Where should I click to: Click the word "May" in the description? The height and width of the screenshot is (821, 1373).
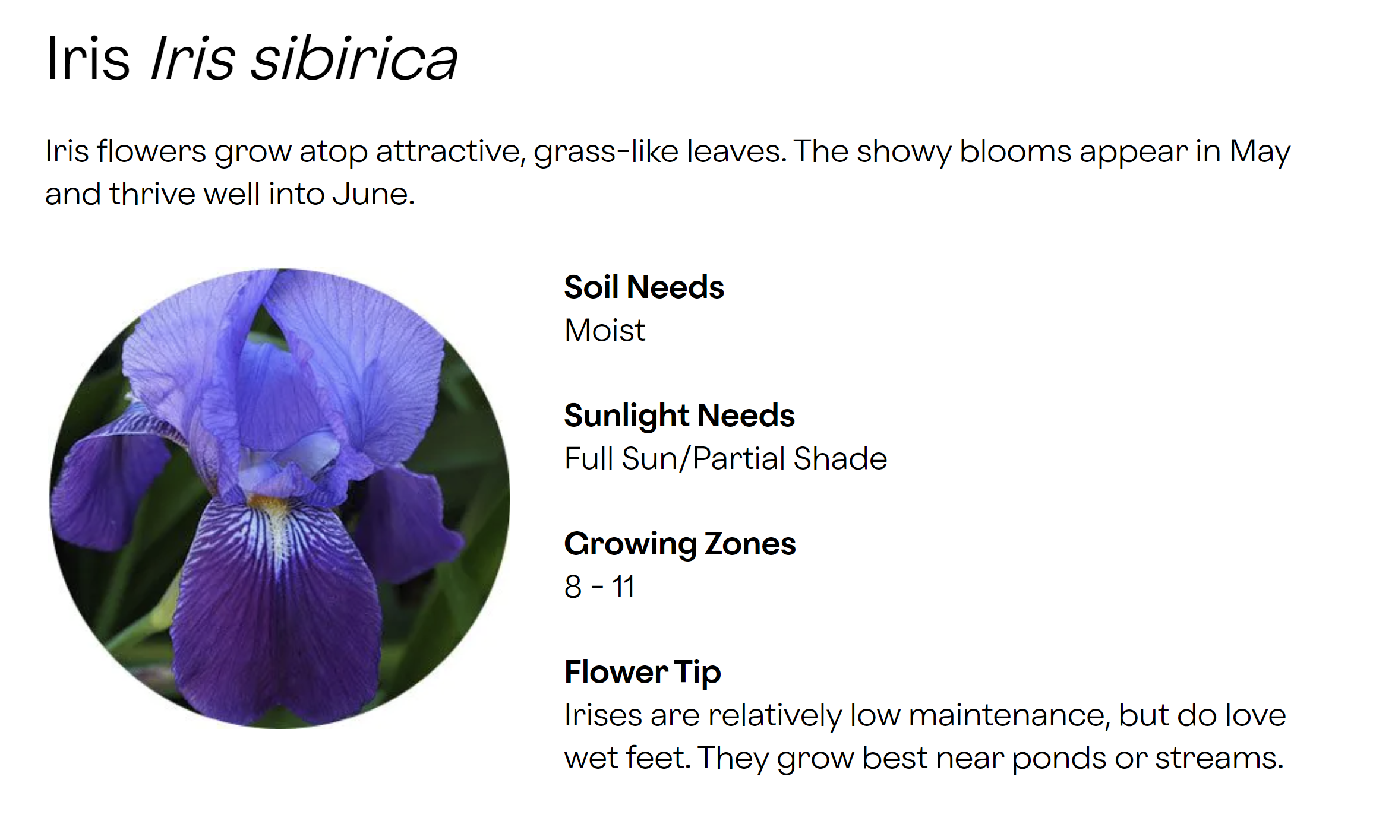click(1260, 151)
